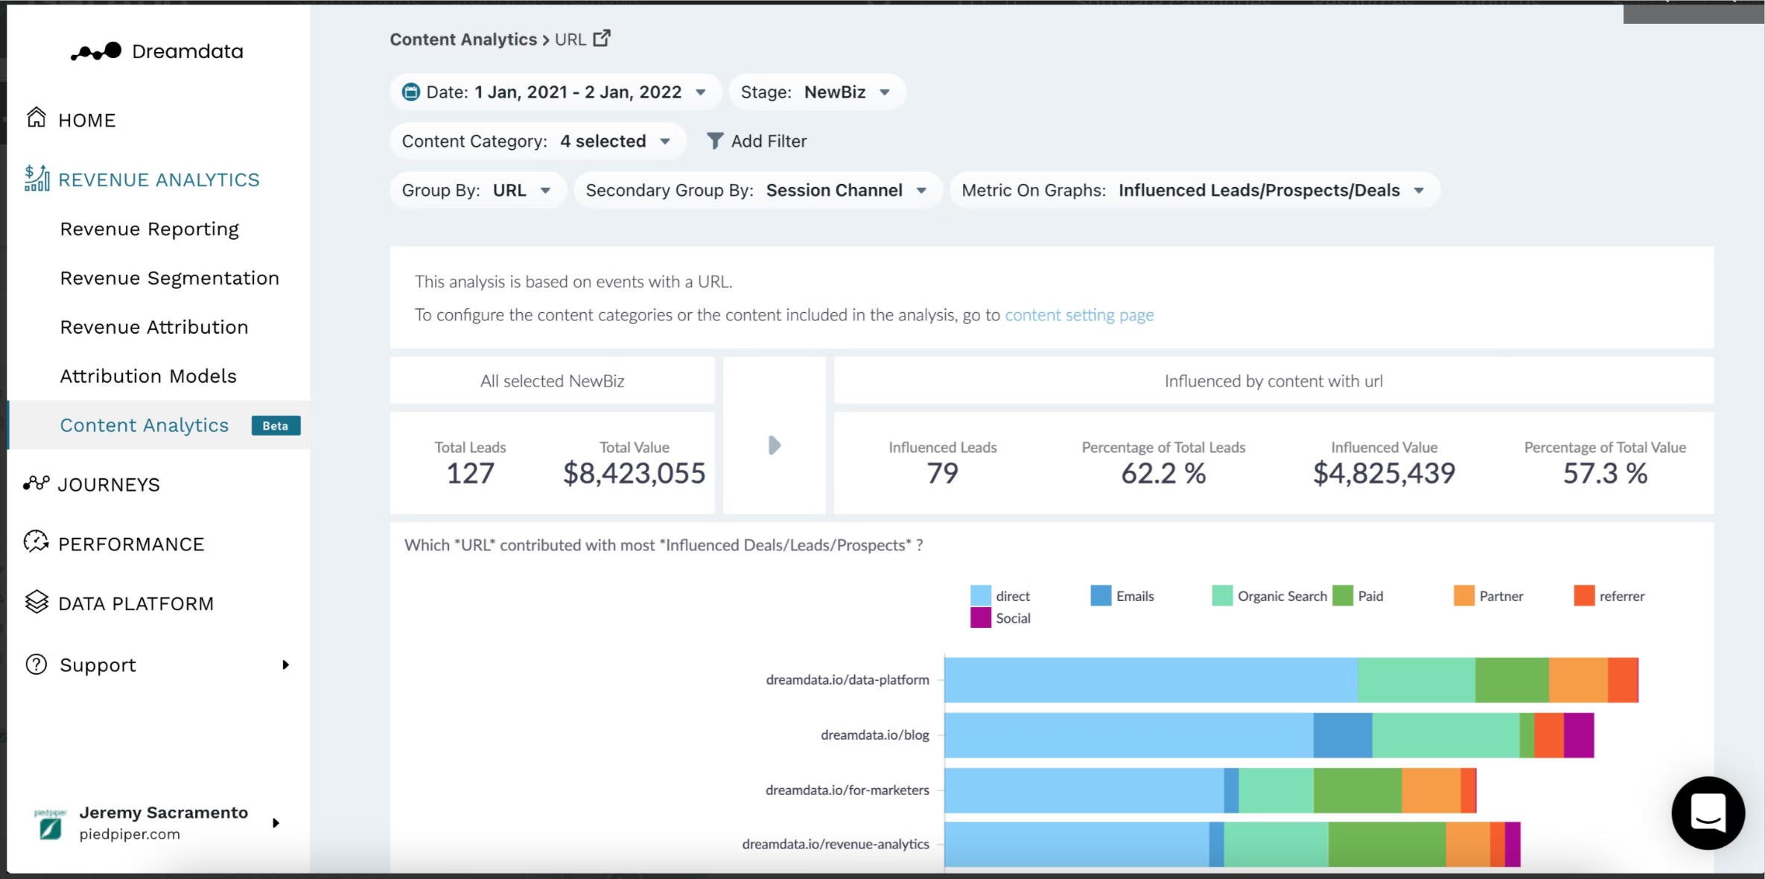This screenshot has width=1765, height=879.
Task: Click the Add Filter funnel button
Action: coord(757,141)
